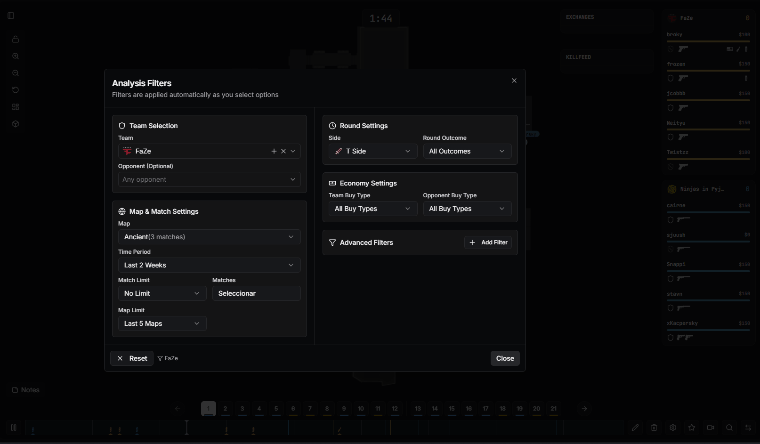
Task: Open the Any opponent dropdown
Action: pyautogui.click(x=209, y=179)
